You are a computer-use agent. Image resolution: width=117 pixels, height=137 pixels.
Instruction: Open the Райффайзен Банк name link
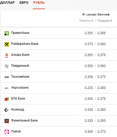[x=25, y=44]
